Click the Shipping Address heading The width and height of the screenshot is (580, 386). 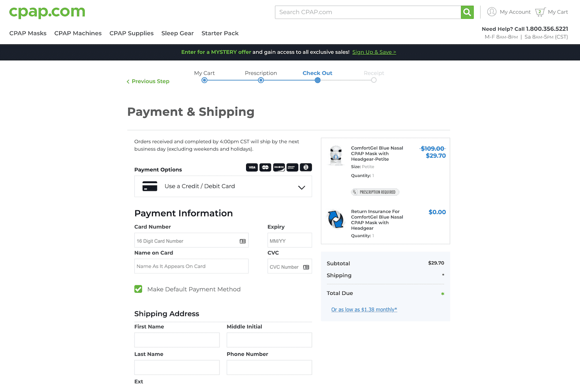[167, 314]
